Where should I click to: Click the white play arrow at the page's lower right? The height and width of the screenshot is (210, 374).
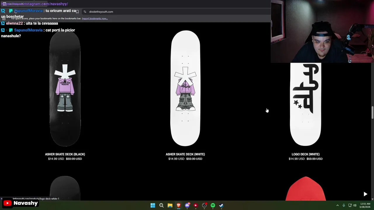(365, 194)
